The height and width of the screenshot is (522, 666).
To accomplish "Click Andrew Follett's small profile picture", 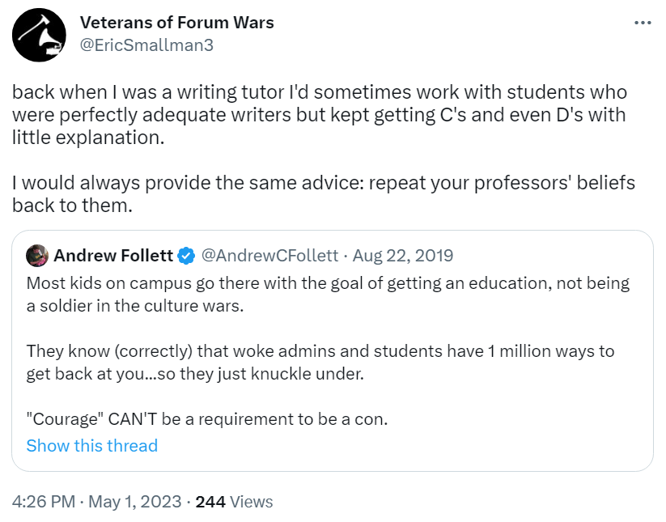I will 37,256.
